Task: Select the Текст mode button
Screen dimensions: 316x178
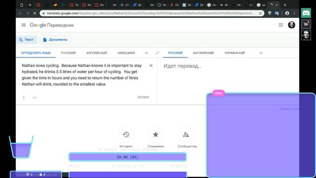Action: coord(27,40)
